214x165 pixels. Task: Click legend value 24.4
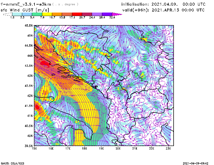[x=92, y=17]
